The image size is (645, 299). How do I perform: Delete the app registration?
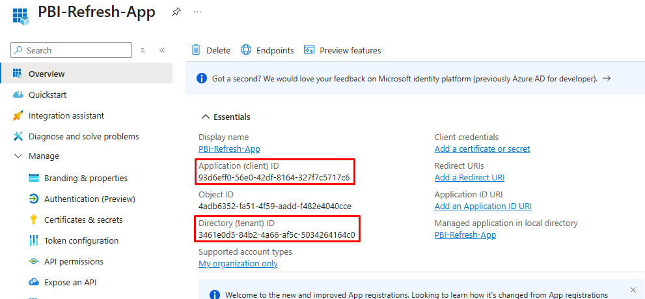pyautogui.click(x=211, y=50)
